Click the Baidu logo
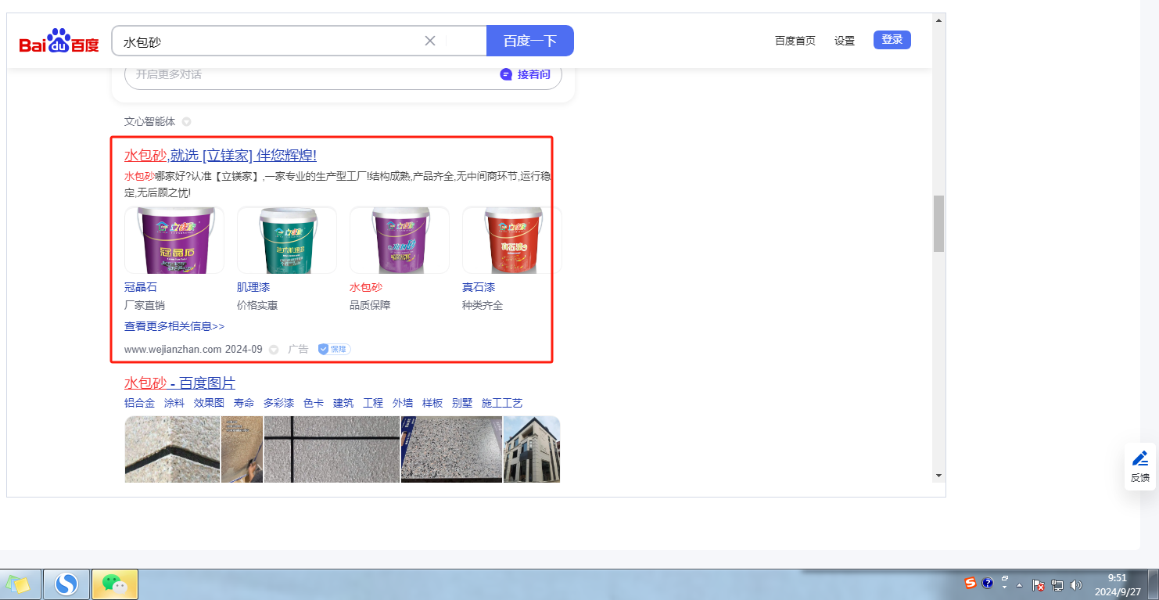The height and width of the screenshot is (600, 1159). [59, 41]
